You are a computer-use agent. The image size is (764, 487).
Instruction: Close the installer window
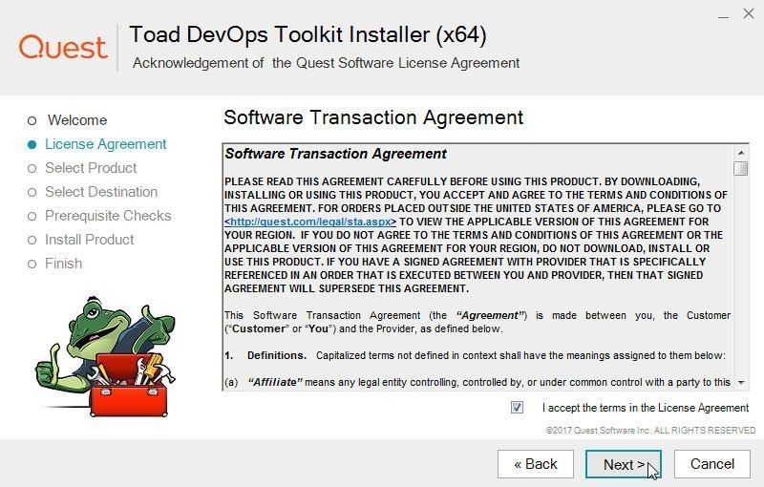tap(749, 13)
